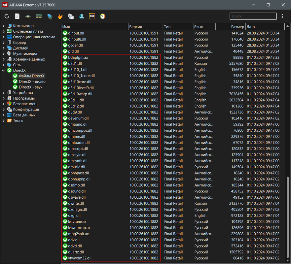Image resolution: width=291 pixels, height=264 pixels.
Task: Click the Хранение данных tree icon
Action: [x=9, y=59]
